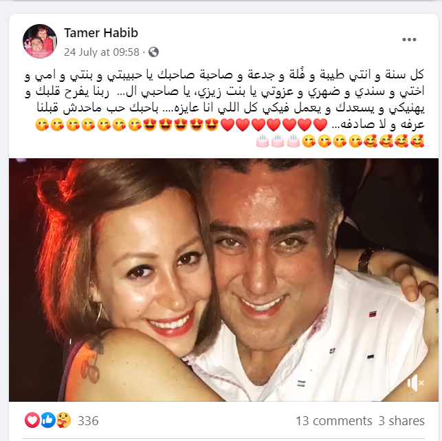Viewport: 442px width, 441px height.
Task: Click the birthday cake emojis in the post
Action: [x=278, y=141]
